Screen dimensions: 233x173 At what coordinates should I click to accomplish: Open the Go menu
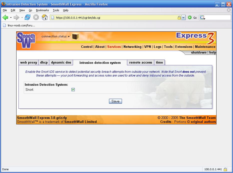click(30, 10)
